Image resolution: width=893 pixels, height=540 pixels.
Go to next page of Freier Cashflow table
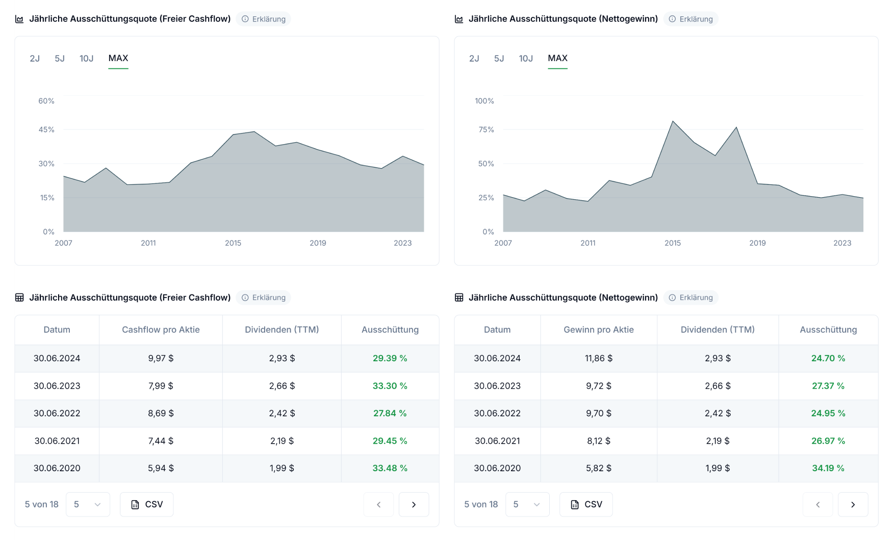coord(414,504)
